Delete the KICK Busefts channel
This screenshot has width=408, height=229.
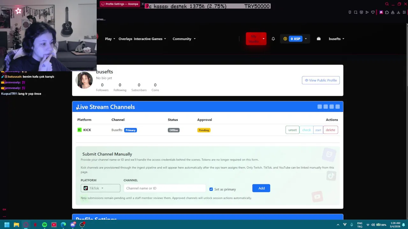pos(330,130)
